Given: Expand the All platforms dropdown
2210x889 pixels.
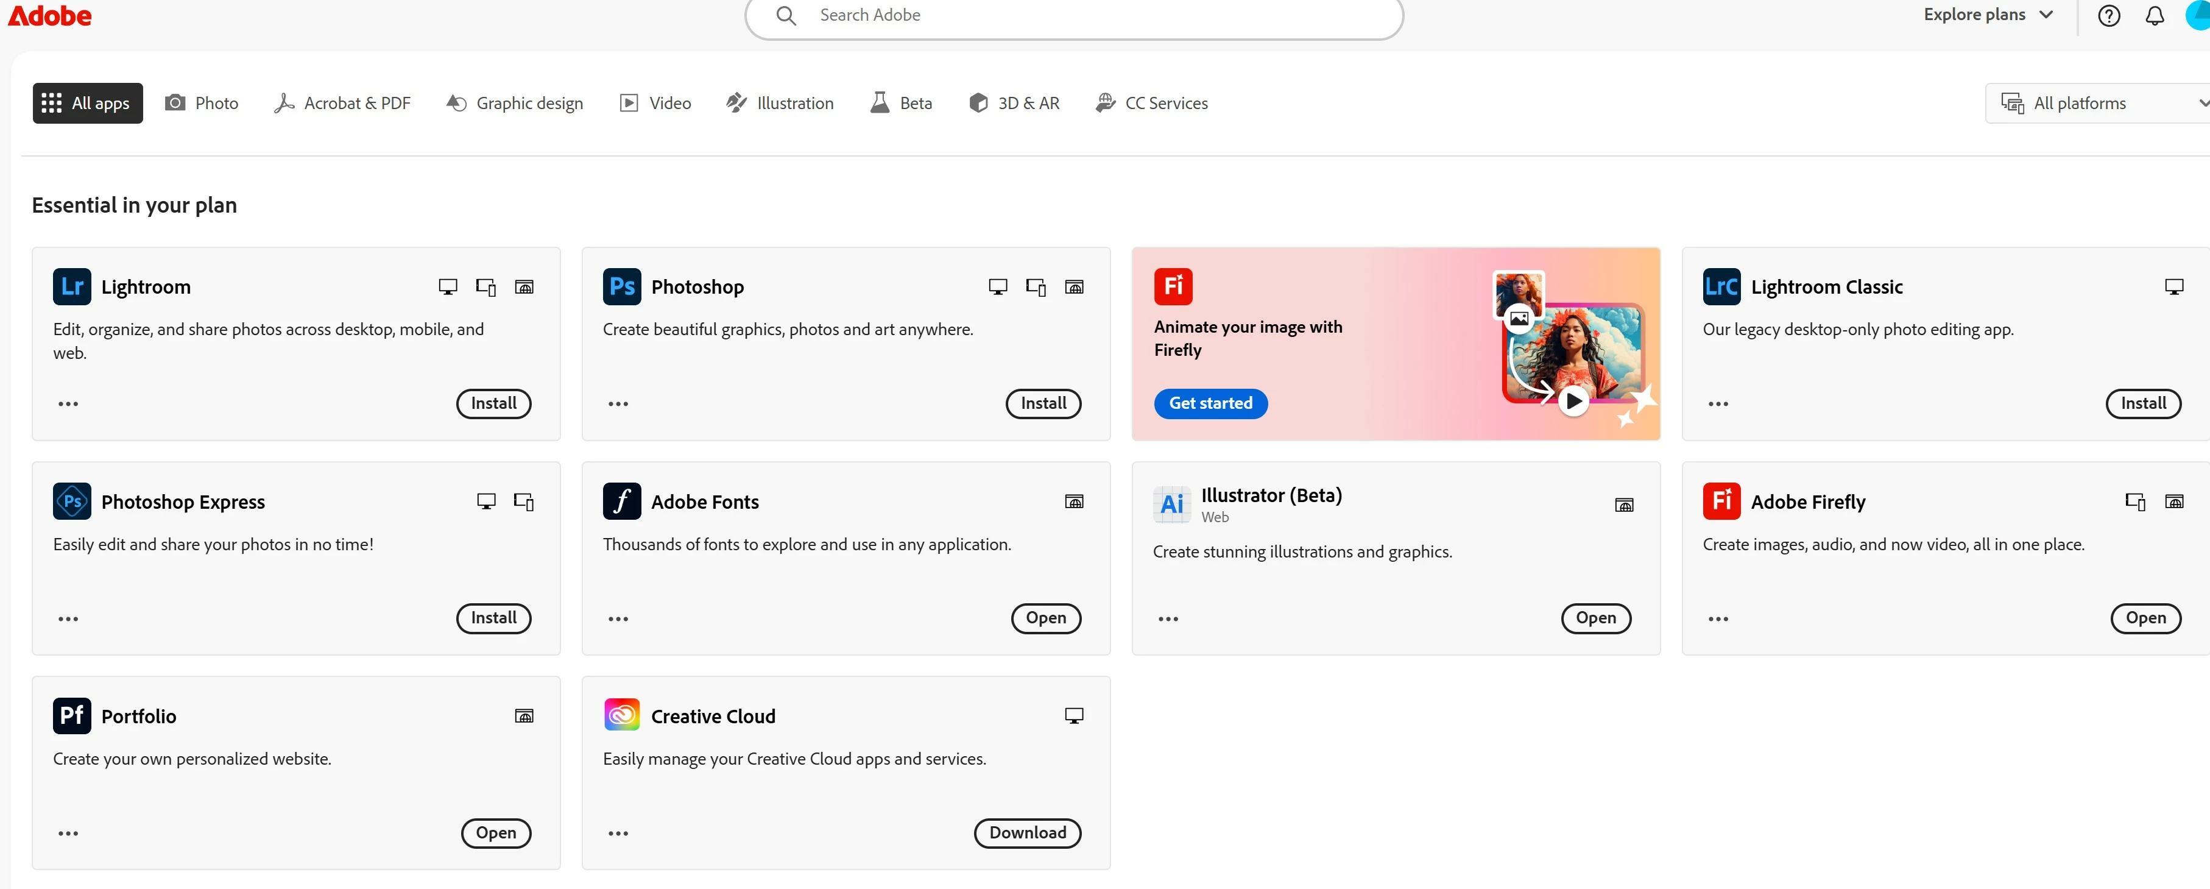Looking at the screenshot, I should pos(2098,103).
